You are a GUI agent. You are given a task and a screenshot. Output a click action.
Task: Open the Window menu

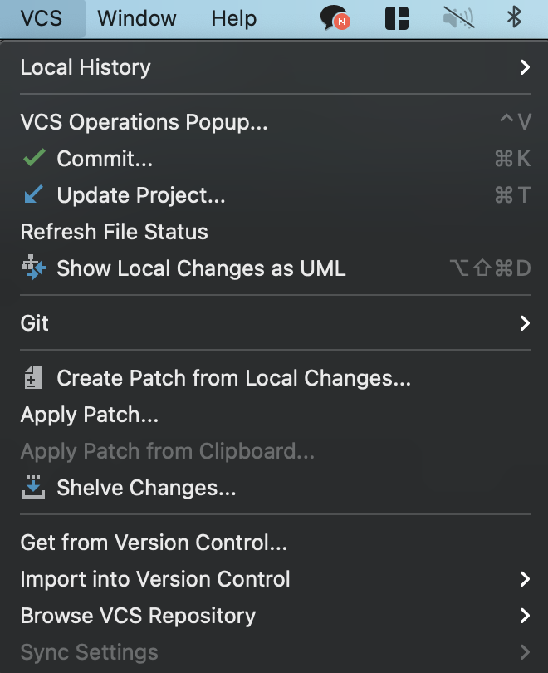point(137,18)
